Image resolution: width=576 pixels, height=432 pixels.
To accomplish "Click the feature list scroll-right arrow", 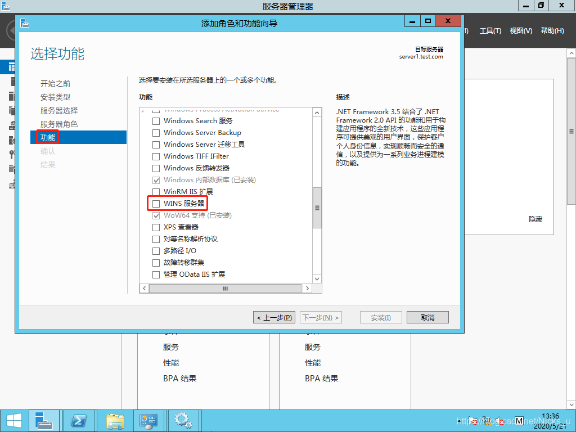I will tap(308, 289).
